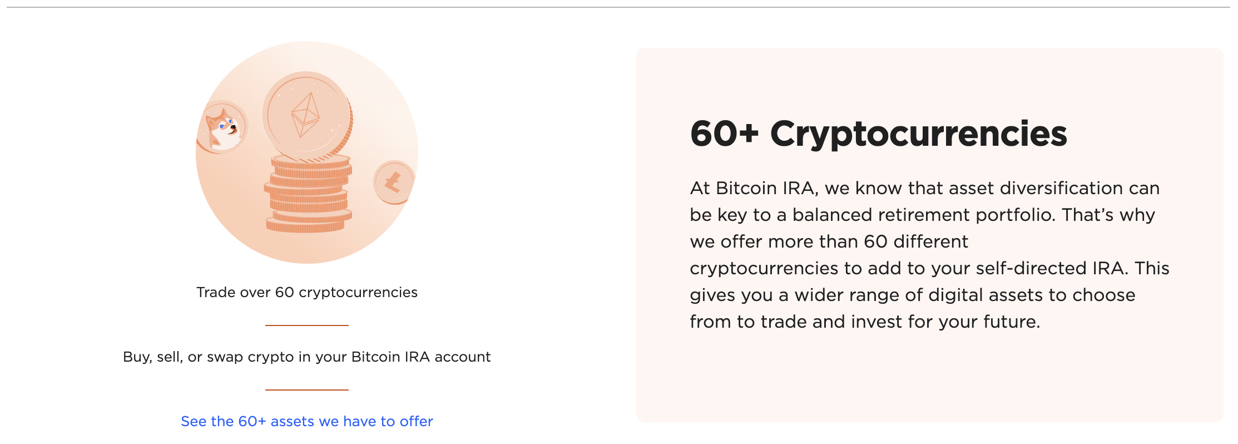1238x444 pixels.
Task: Click the Dogecoin Shiba coin icon
Action: [x=223, y=127]
